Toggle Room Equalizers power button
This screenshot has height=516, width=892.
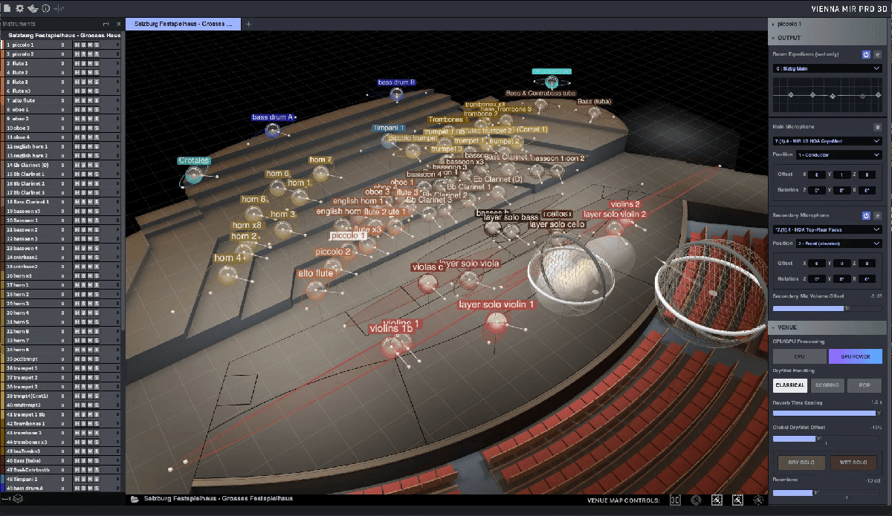click(x=866, y=54)
